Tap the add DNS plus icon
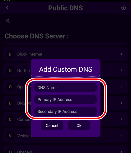131x153 pixels. tap(123, 8)
